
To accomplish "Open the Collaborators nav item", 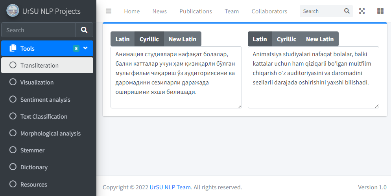I will [269, 11].
